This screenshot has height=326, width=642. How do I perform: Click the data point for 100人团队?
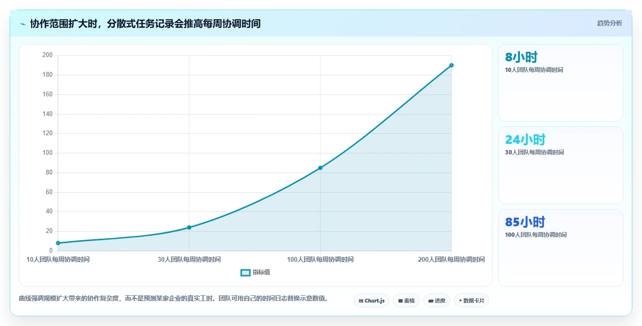(321, 168)
